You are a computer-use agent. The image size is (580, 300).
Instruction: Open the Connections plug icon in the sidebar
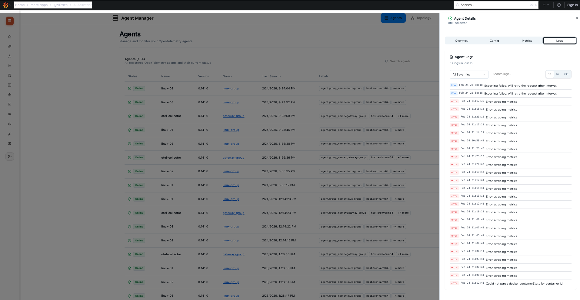pyautogui.click(x=9, y=134)
